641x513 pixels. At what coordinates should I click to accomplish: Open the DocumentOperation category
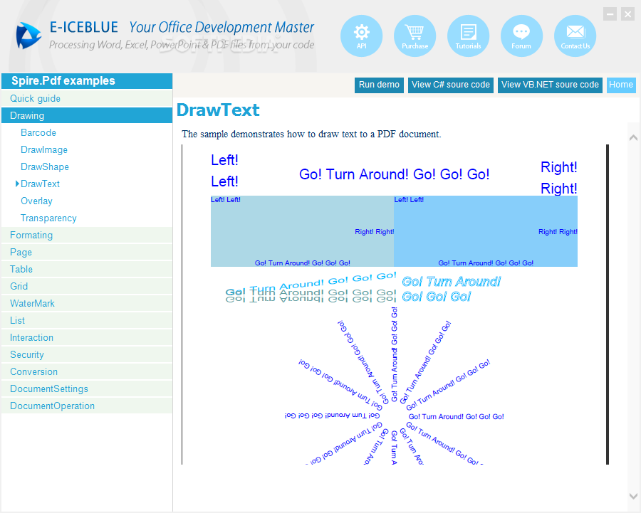click(x=87, y=406)
